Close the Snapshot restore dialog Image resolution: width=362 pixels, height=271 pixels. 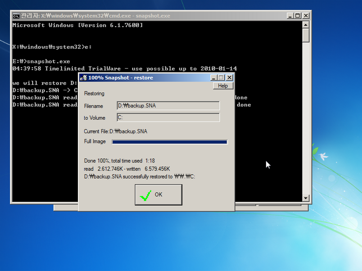[x=229, y=78]
